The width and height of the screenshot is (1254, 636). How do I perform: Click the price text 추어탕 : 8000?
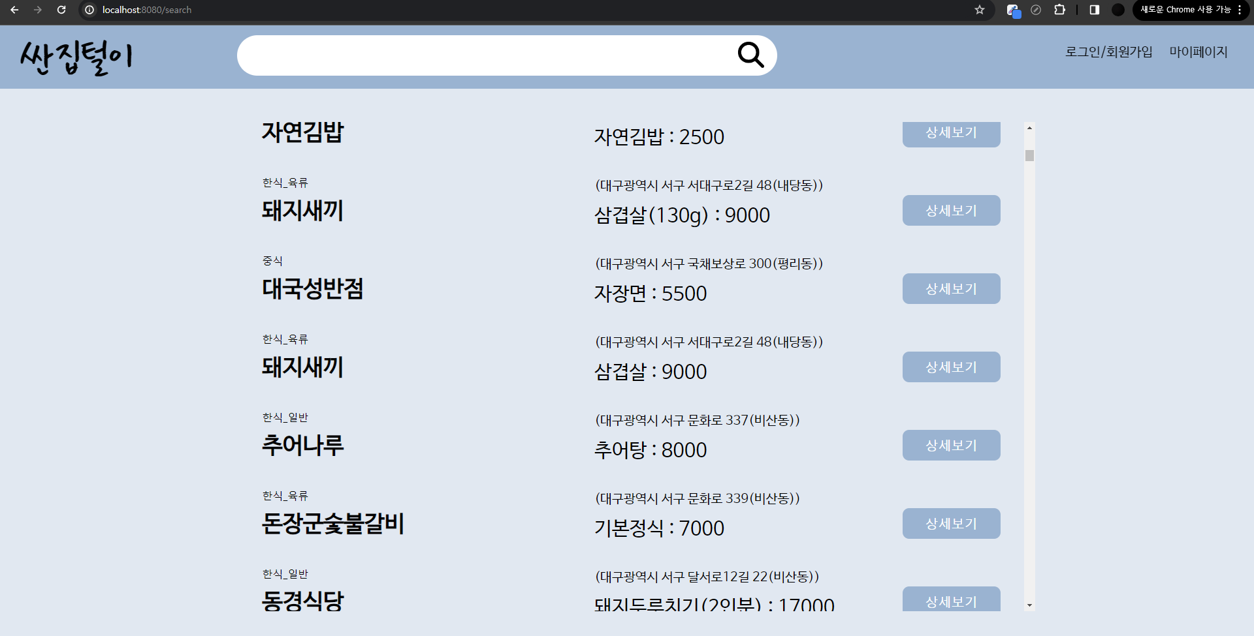click(x=650, y=450)
